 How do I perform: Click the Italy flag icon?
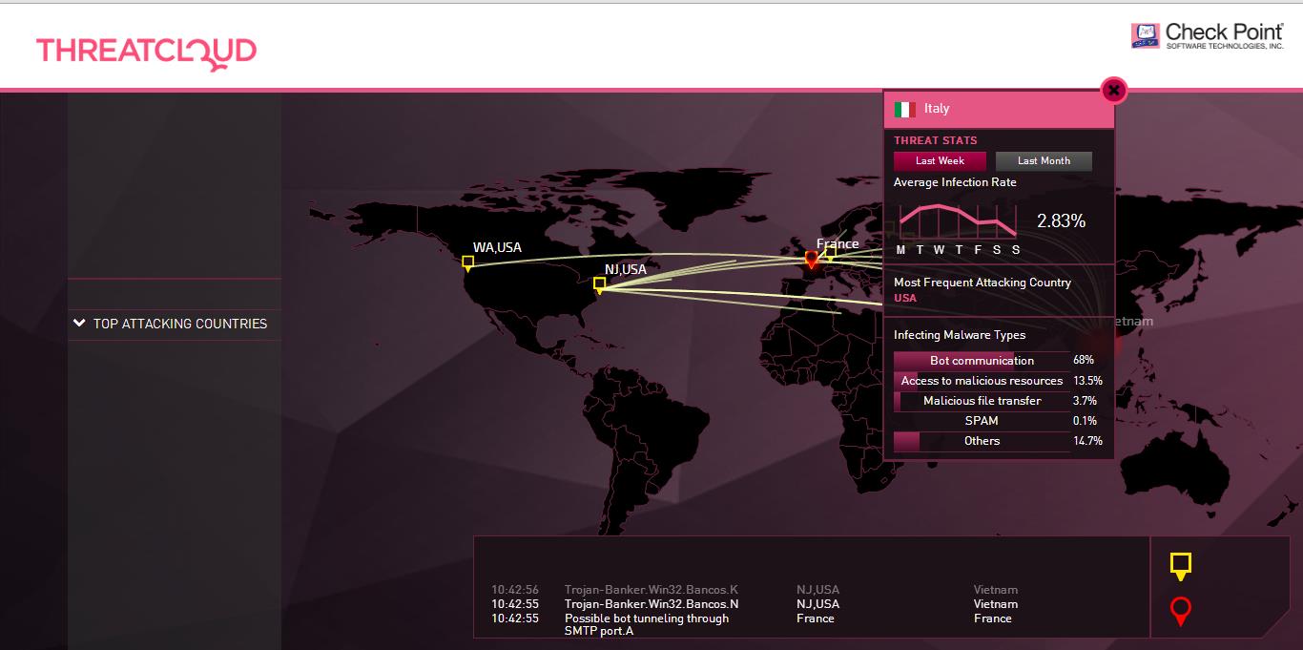(x=905, y=110)
